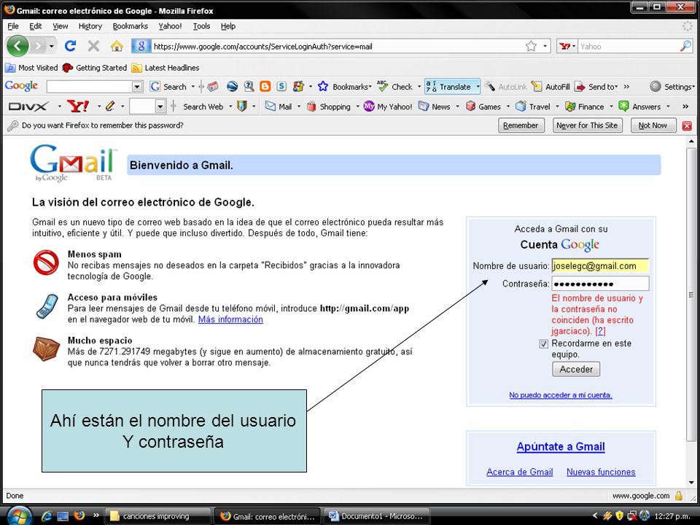The image size is (700, 525).
Task: Open the Bookmarks menu
Action: coord(130,26)
